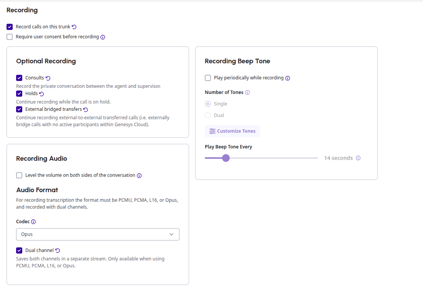Reset the Record calls on this trunk setting

[74, 27]
